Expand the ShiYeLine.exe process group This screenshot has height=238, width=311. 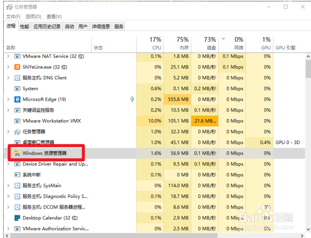(x=8, y=67)
